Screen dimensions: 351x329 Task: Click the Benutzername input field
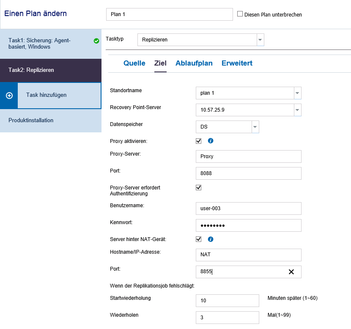pos(248,208)
